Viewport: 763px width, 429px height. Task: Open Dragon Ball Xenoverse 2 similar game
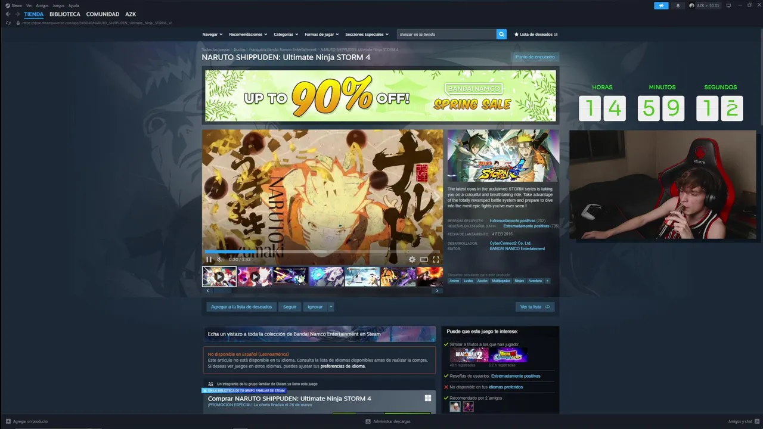pos(469,355)
